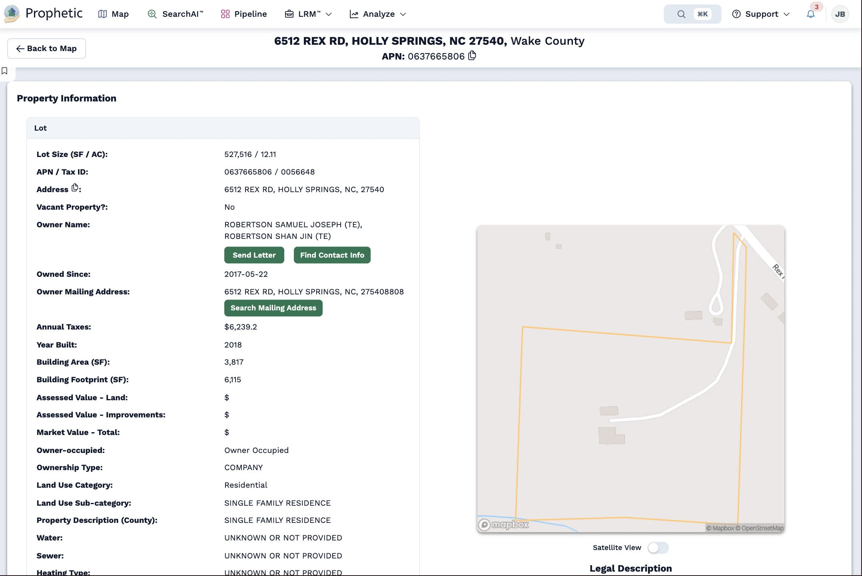This screenshot has height=576, width=862.
Task: Click the Mapbox logo on the map
Action: point(504,524)
